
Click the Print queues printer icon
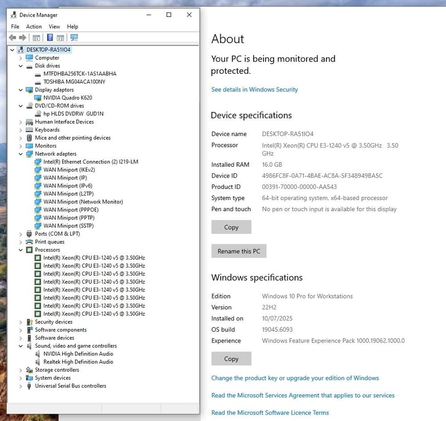click(29, 242)
